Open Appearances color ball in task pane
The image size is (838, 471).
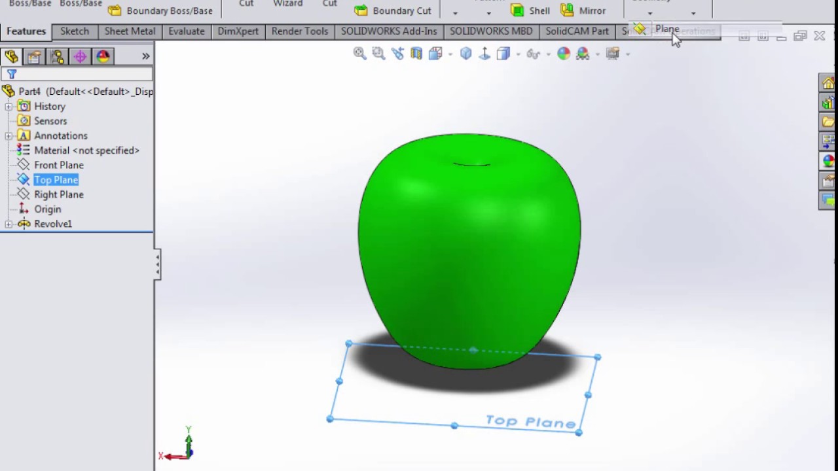(828, 161)
